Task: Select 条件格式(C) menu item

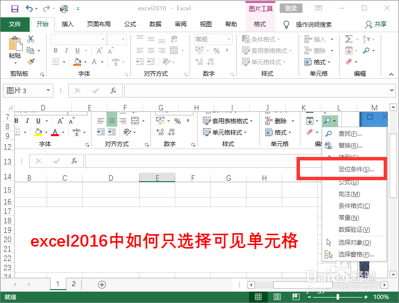Action: pyautogui.click(x=354, y=206)
